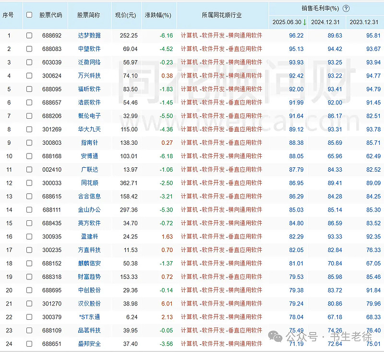Click gross margin value 96.22

coord(296,36)
